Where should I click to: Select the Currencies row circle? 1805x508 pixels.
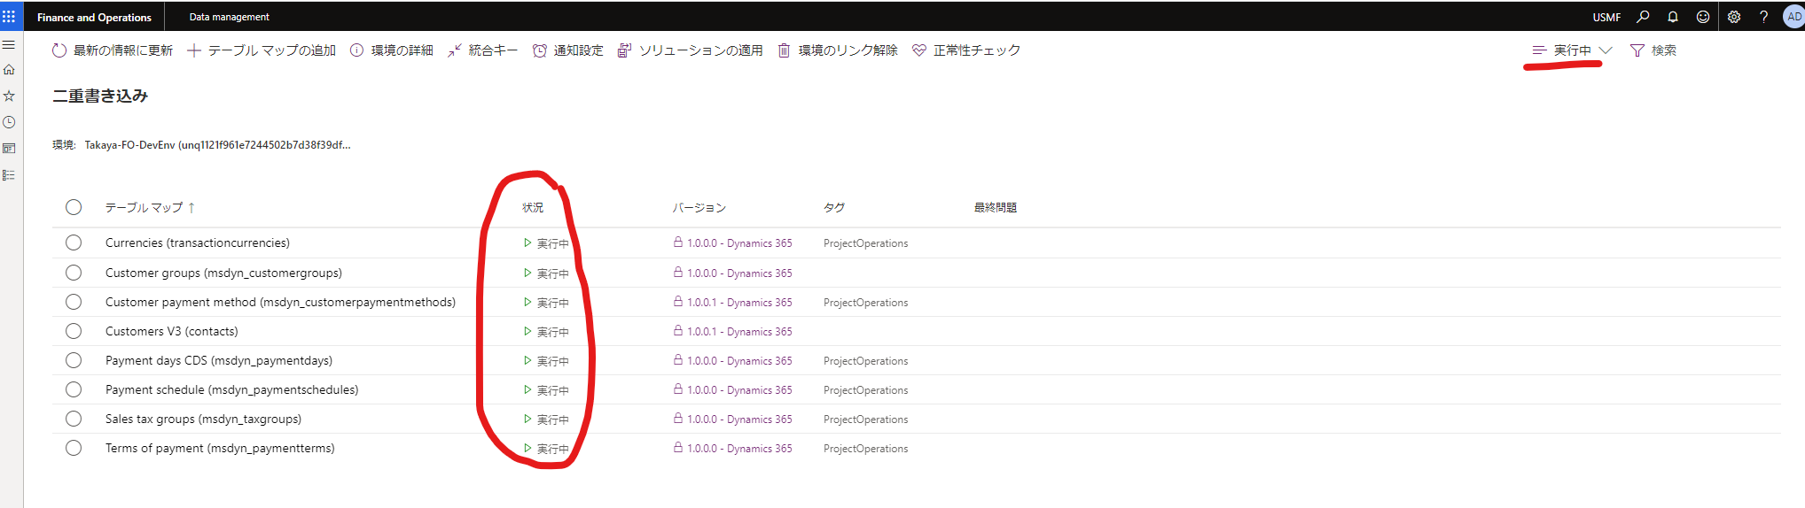pyautogui.click(x=74, y=242)
